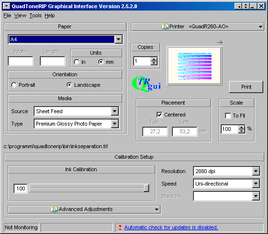Click the Calibration Setup header
This screenshot has width=268, height=234.
point(134,157)
